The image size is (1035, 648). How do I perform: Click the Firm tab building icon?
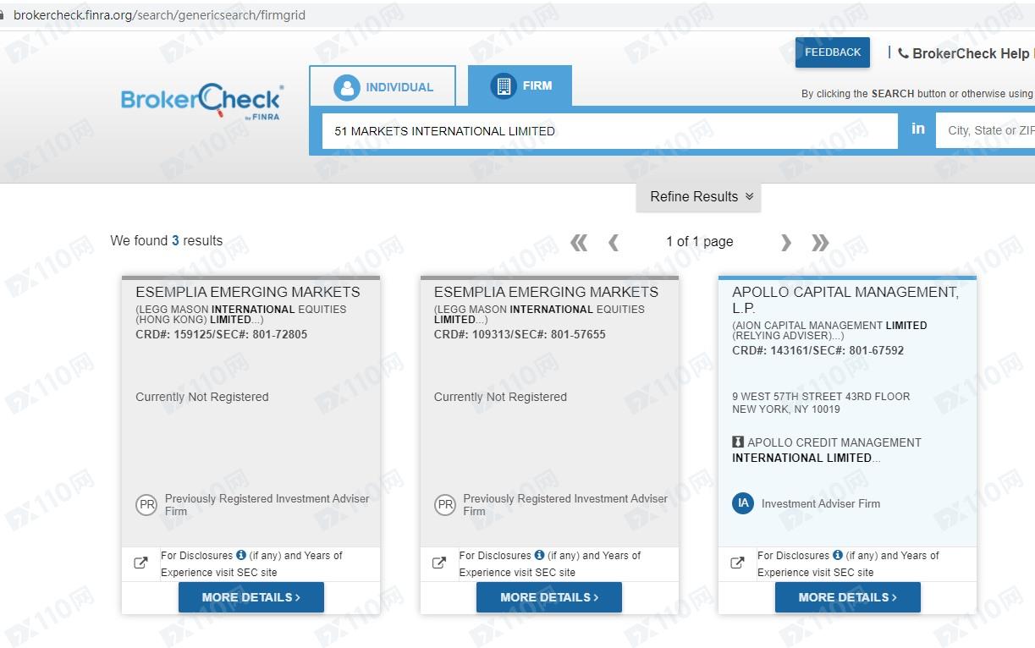pyautogui.click(x=504, y=85)
